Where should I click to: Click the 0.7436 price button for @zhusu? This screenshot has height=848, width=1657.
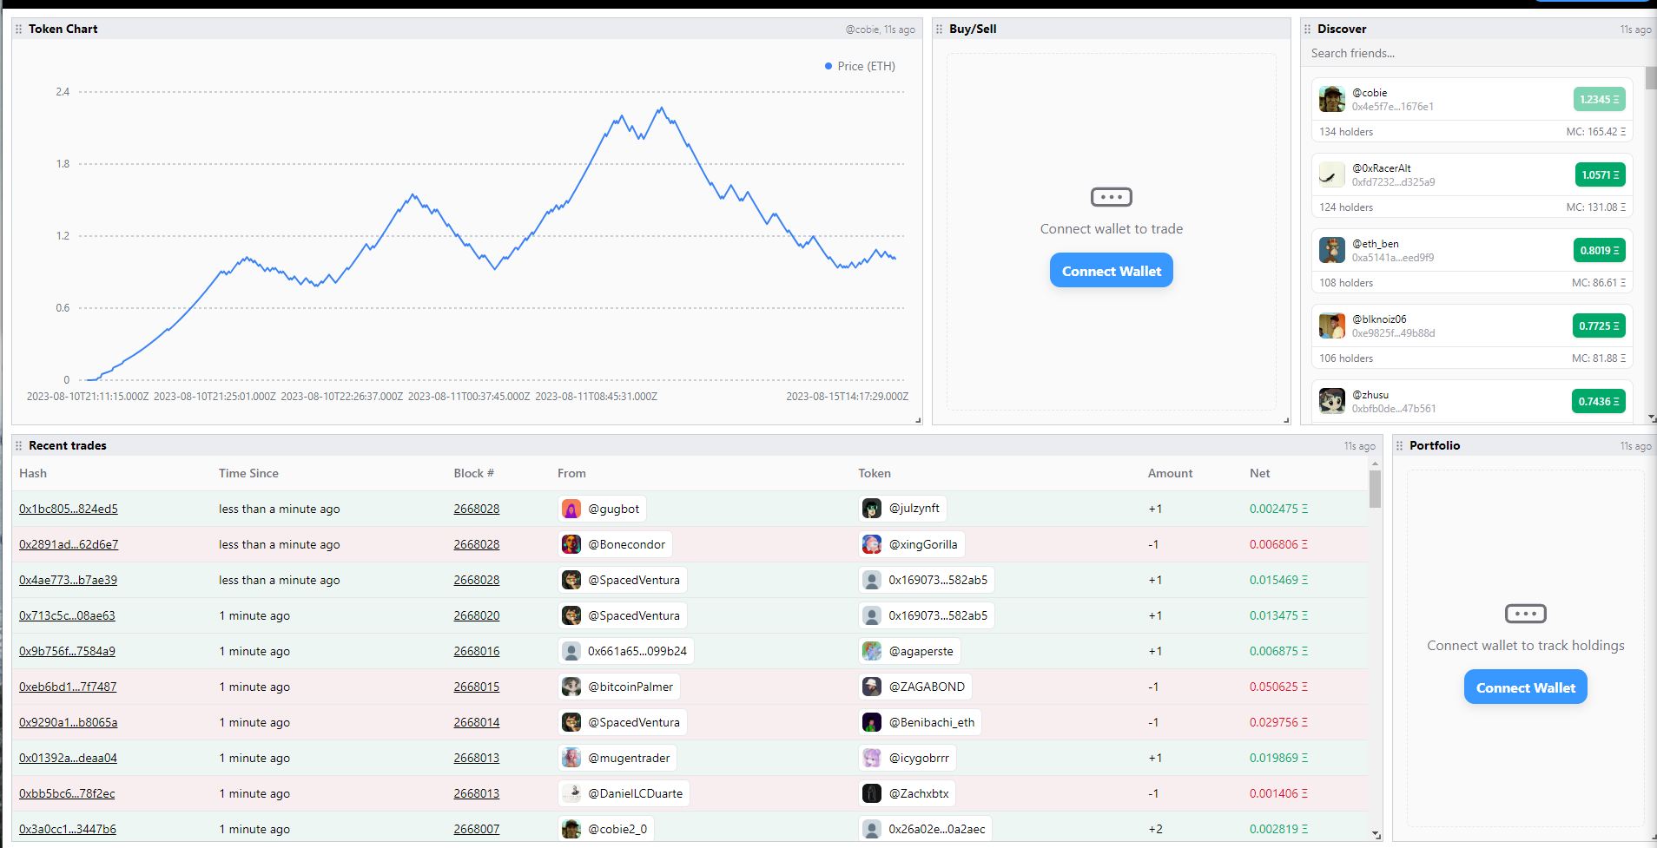(x=1599, y=401)
